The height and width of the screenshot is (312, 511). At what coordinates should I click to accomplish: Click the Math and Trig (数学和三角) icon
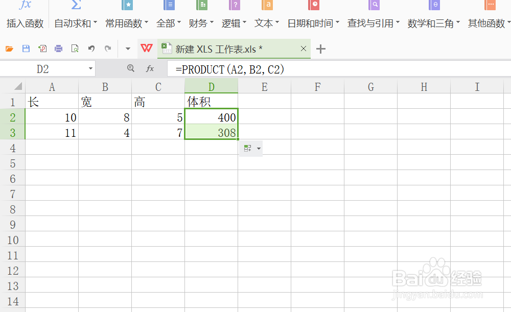pyautogui.click(x=434, y=5)
